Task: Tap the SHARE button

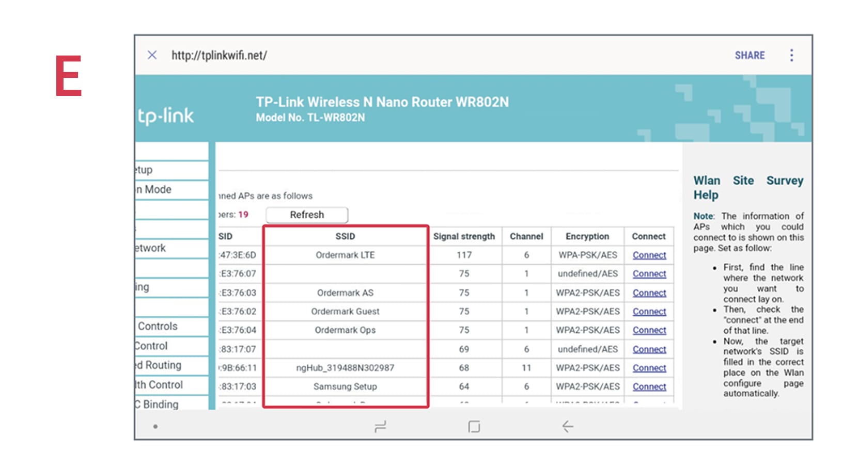Action: pos(750,55)
